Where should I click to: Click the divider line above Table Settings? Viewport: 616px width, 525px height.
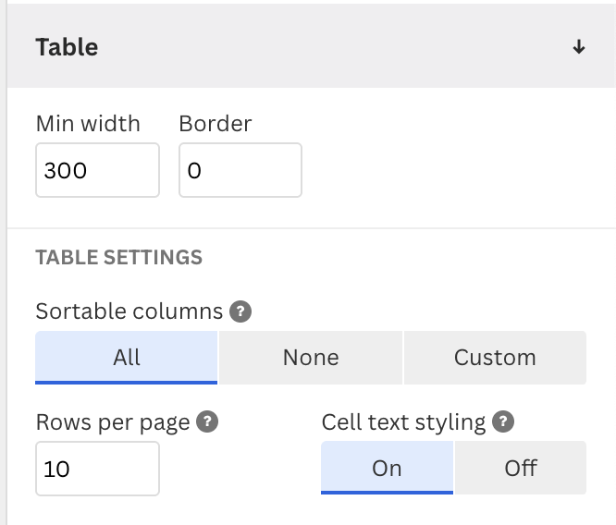(311, 228)
